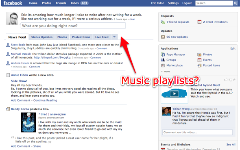This screenshot has height=150, width=240.
Task: Switch to the Status Updates tab
Action: (x=42, y=37)
